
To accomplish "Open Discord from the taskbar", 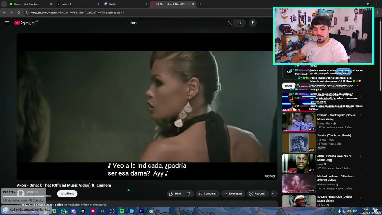I will (73, 211).
